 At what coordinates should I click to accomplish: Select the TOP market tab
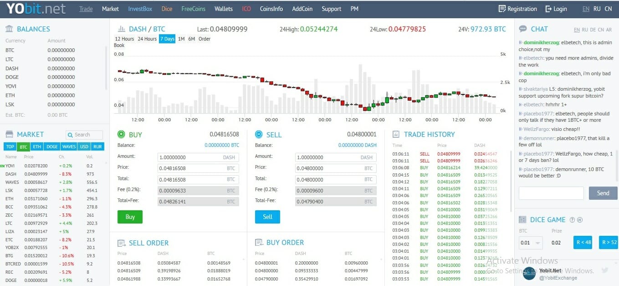pyautogui.click(x=10, y=146)
